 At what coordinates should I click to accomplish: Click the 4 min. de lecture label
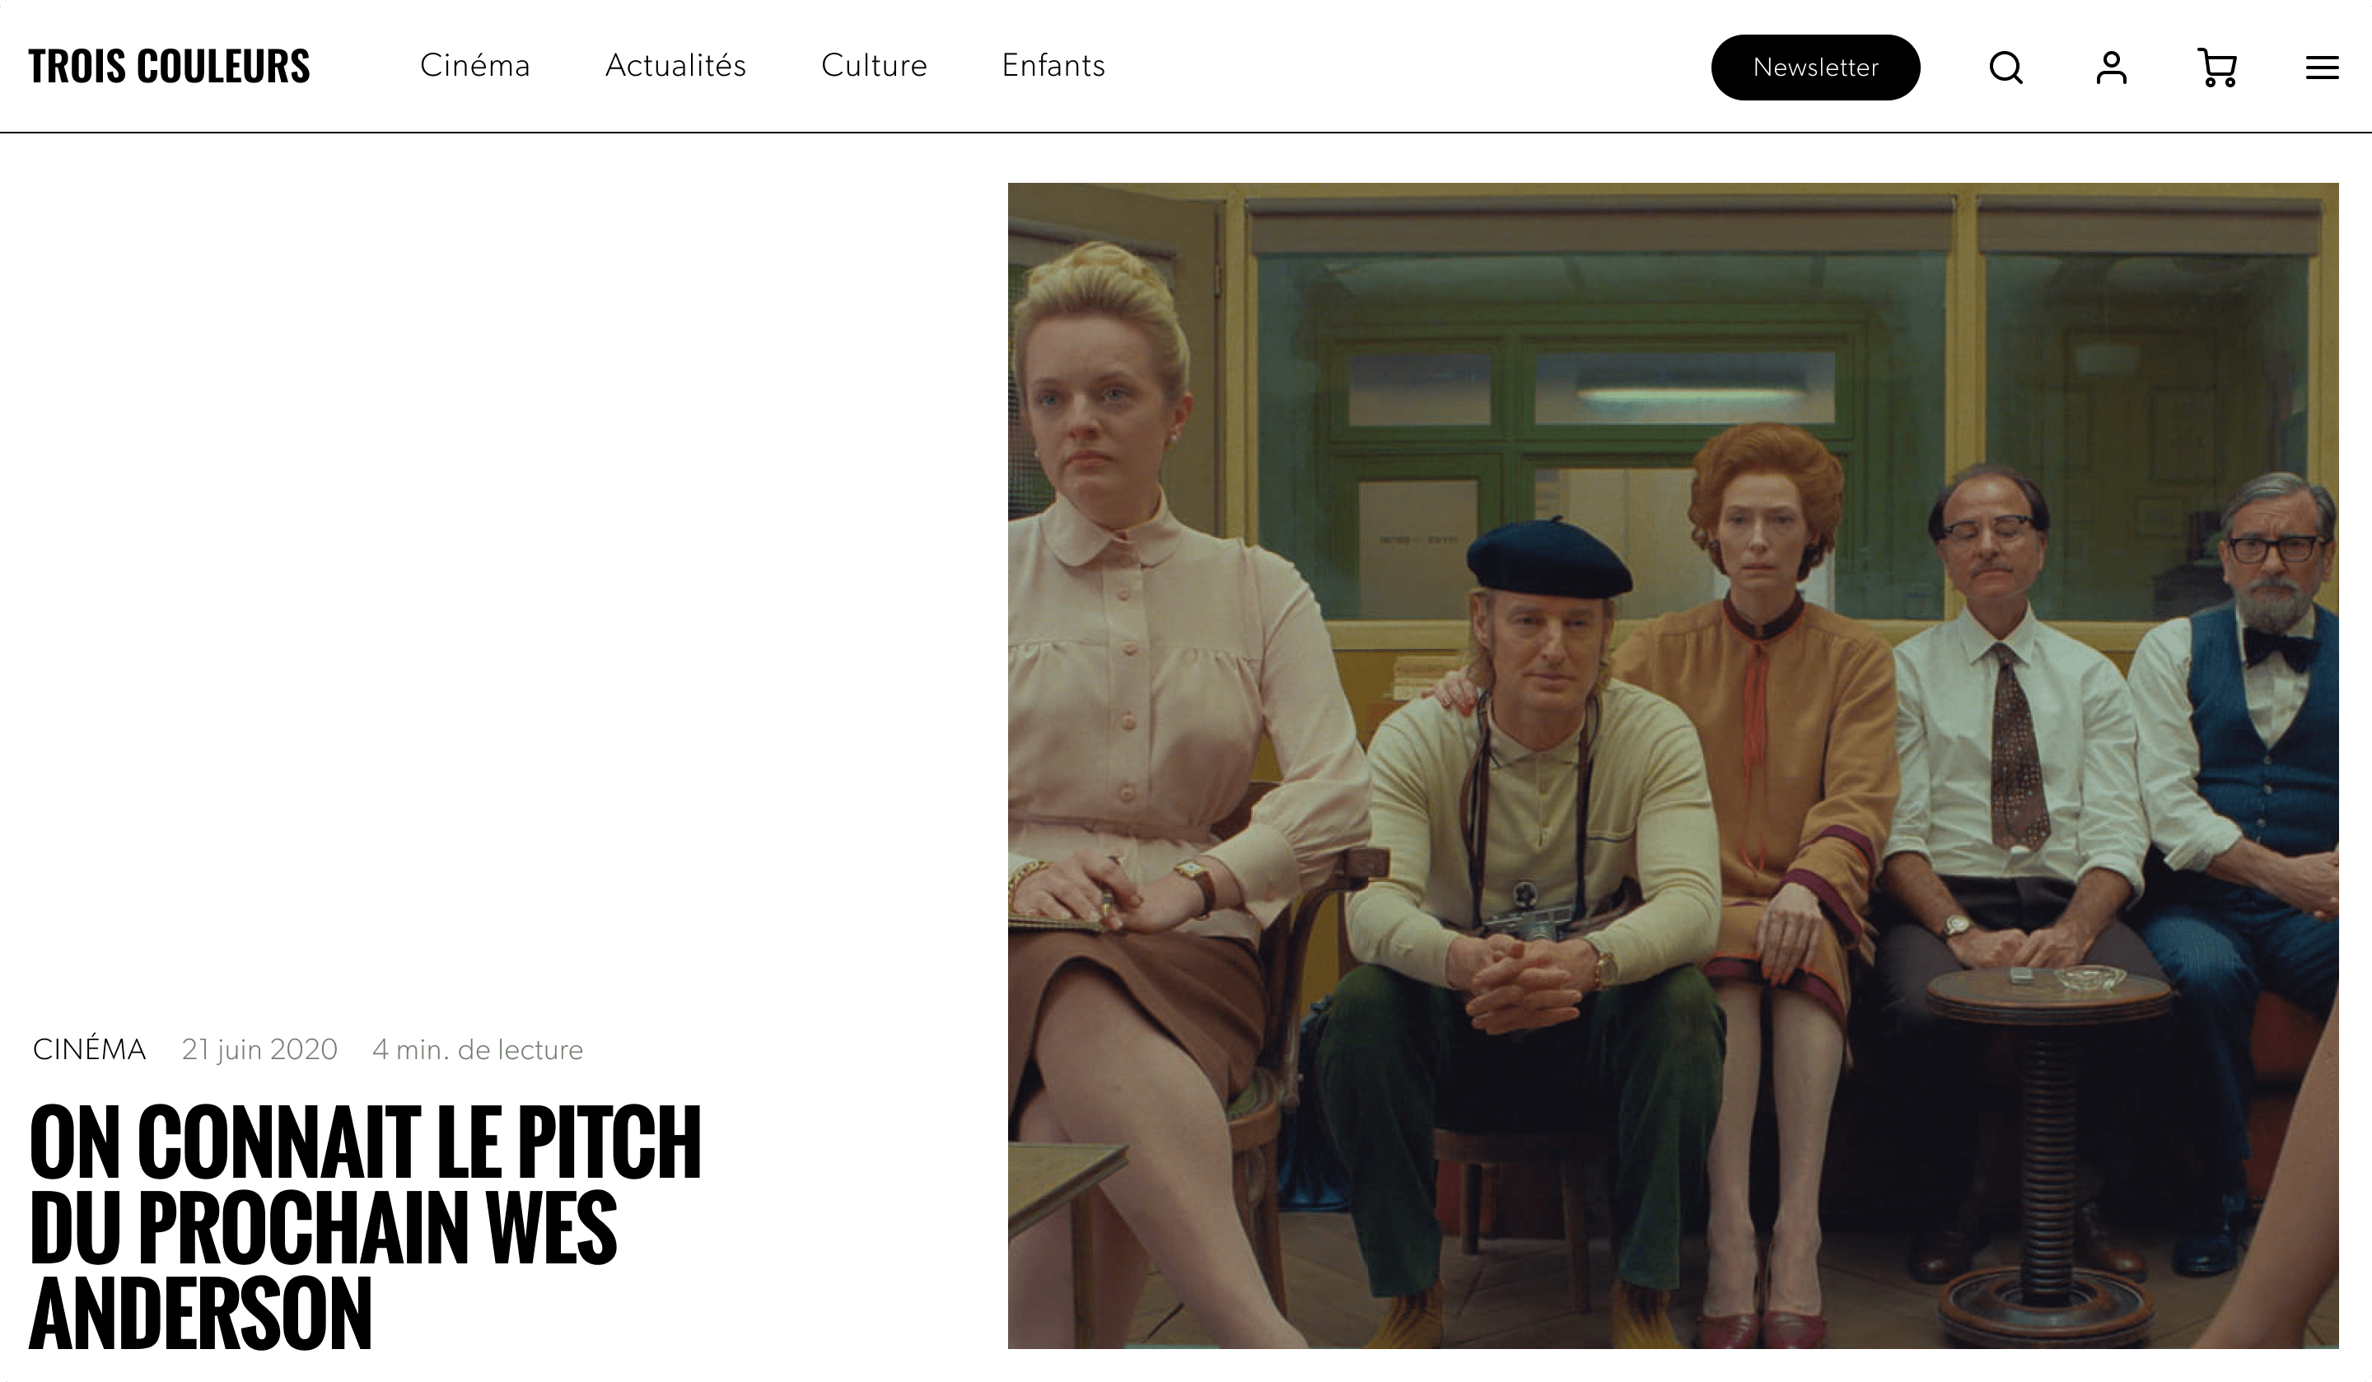point(479,1050)
